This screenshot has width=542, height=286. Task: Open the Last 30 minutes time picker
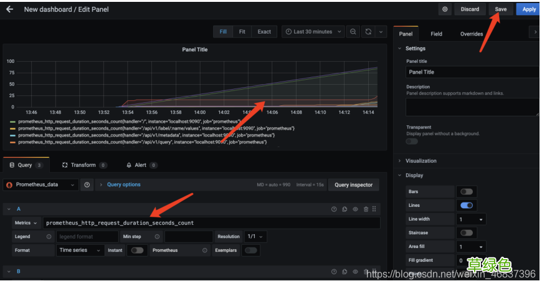pyautogui.click(x=313, y=32)
